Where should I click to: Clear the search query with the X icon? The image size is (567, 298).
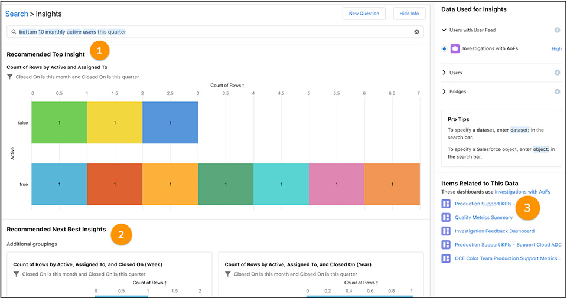tap(416, 32)
